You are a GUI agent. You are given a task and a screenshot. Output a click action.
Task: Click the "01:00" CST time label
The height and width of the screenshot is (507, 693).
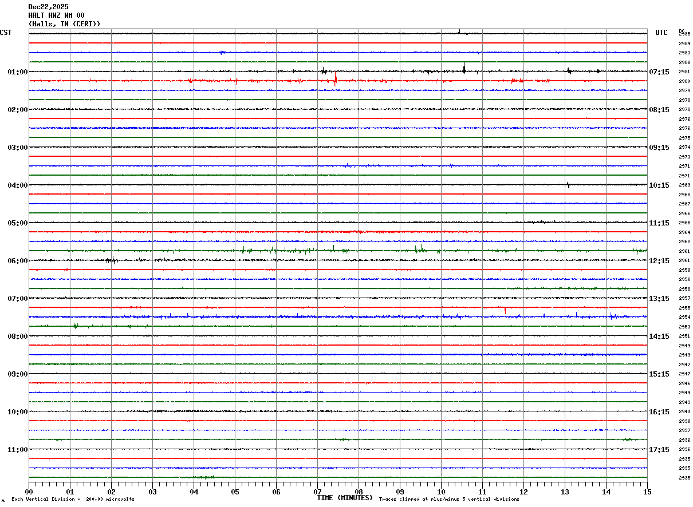[18, 72]
